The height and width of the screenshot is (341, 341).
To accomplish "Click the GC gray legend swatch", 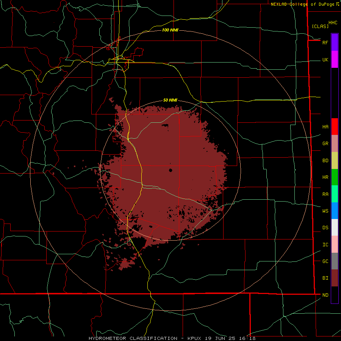I will coord(335,261).
